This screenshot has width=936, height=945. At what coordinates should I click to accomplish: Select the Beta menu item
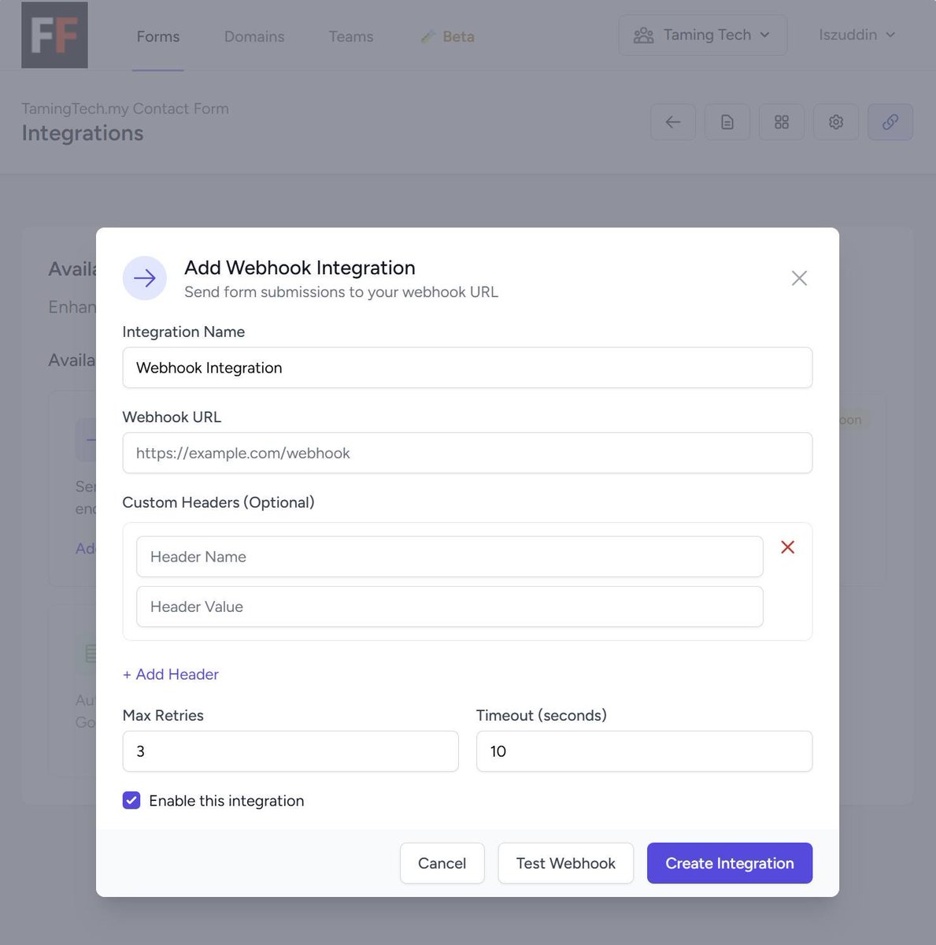click(447, 36)
